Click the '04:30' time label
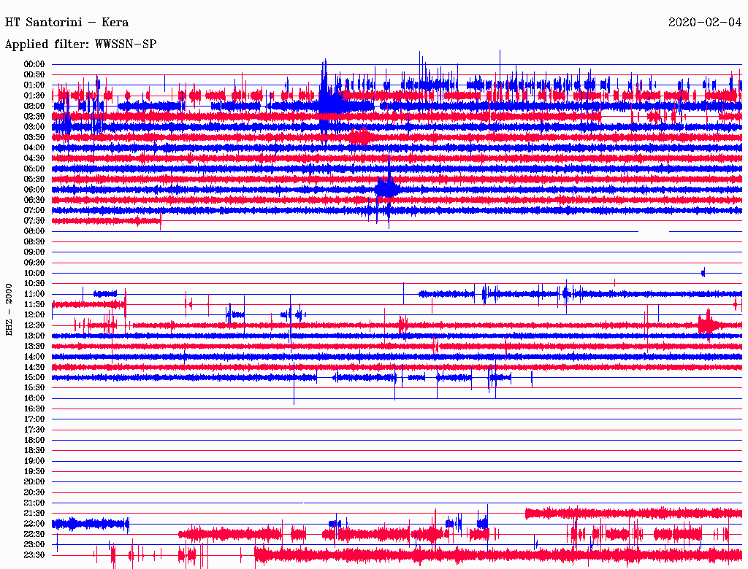The height and width of the screenshot is (569, 748). [x=34, y=158]
